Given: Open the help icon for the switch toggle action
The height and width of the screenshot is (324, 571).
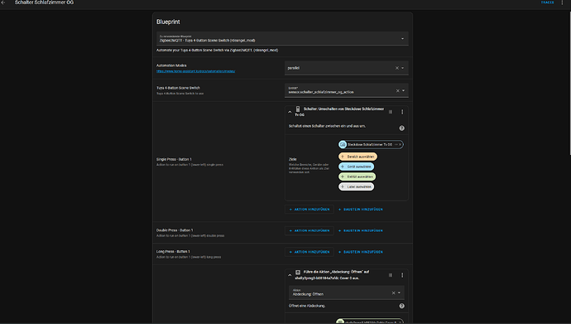Looking at the screenshot, I should point(401,128).
